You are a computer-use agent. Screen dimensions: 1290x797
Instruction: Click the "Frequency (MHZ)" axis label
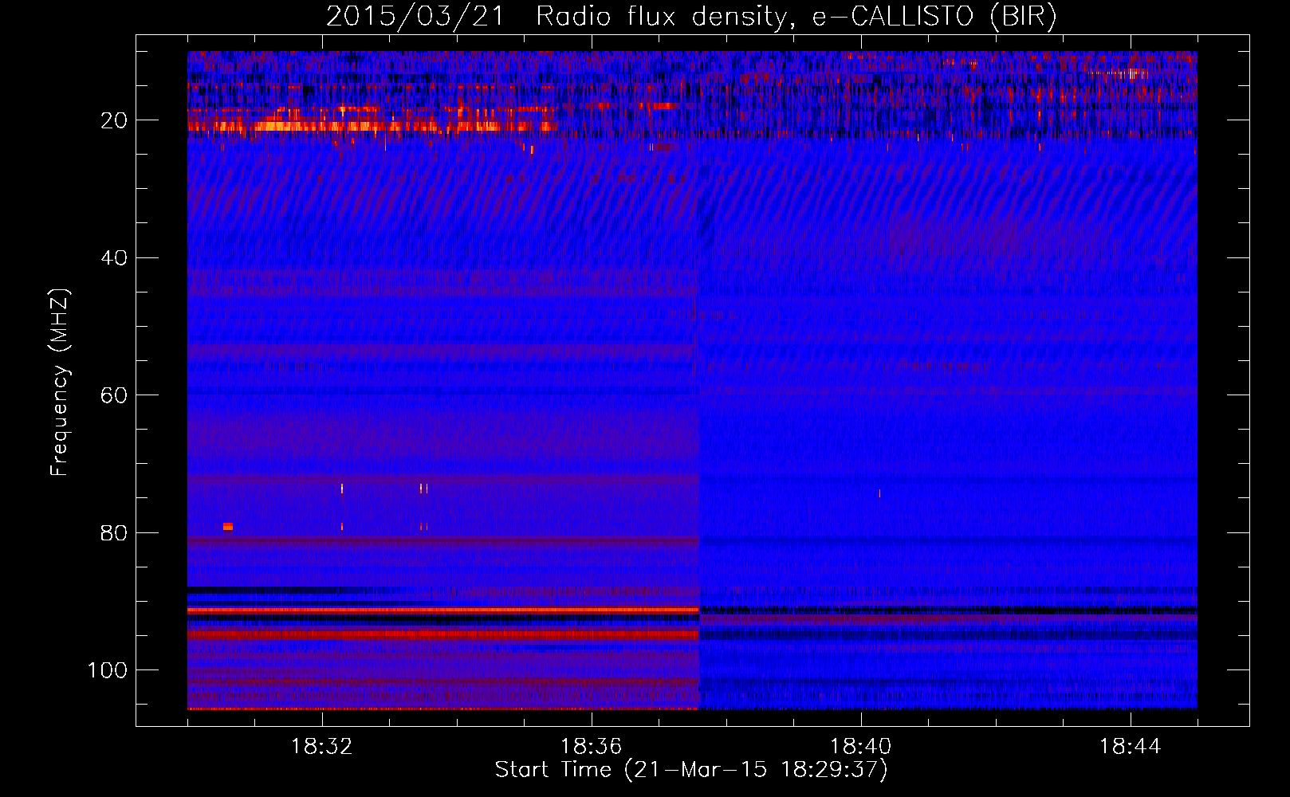click(60, 383)
